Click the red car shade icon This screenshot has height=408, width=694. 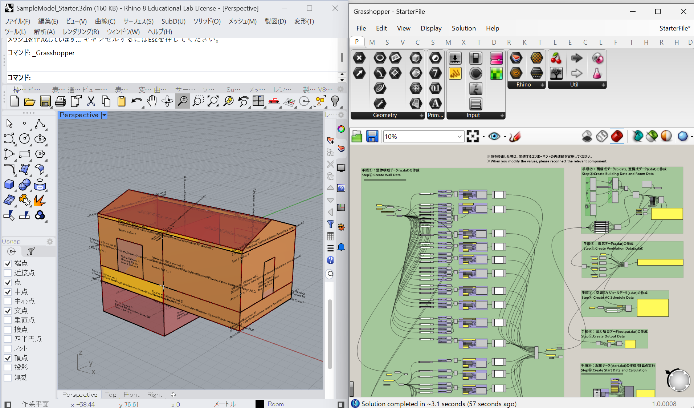coord(274,101)
